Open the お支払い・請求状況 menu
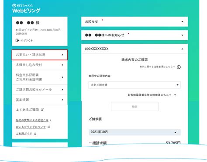207x162 pixels. coord(40,55)
